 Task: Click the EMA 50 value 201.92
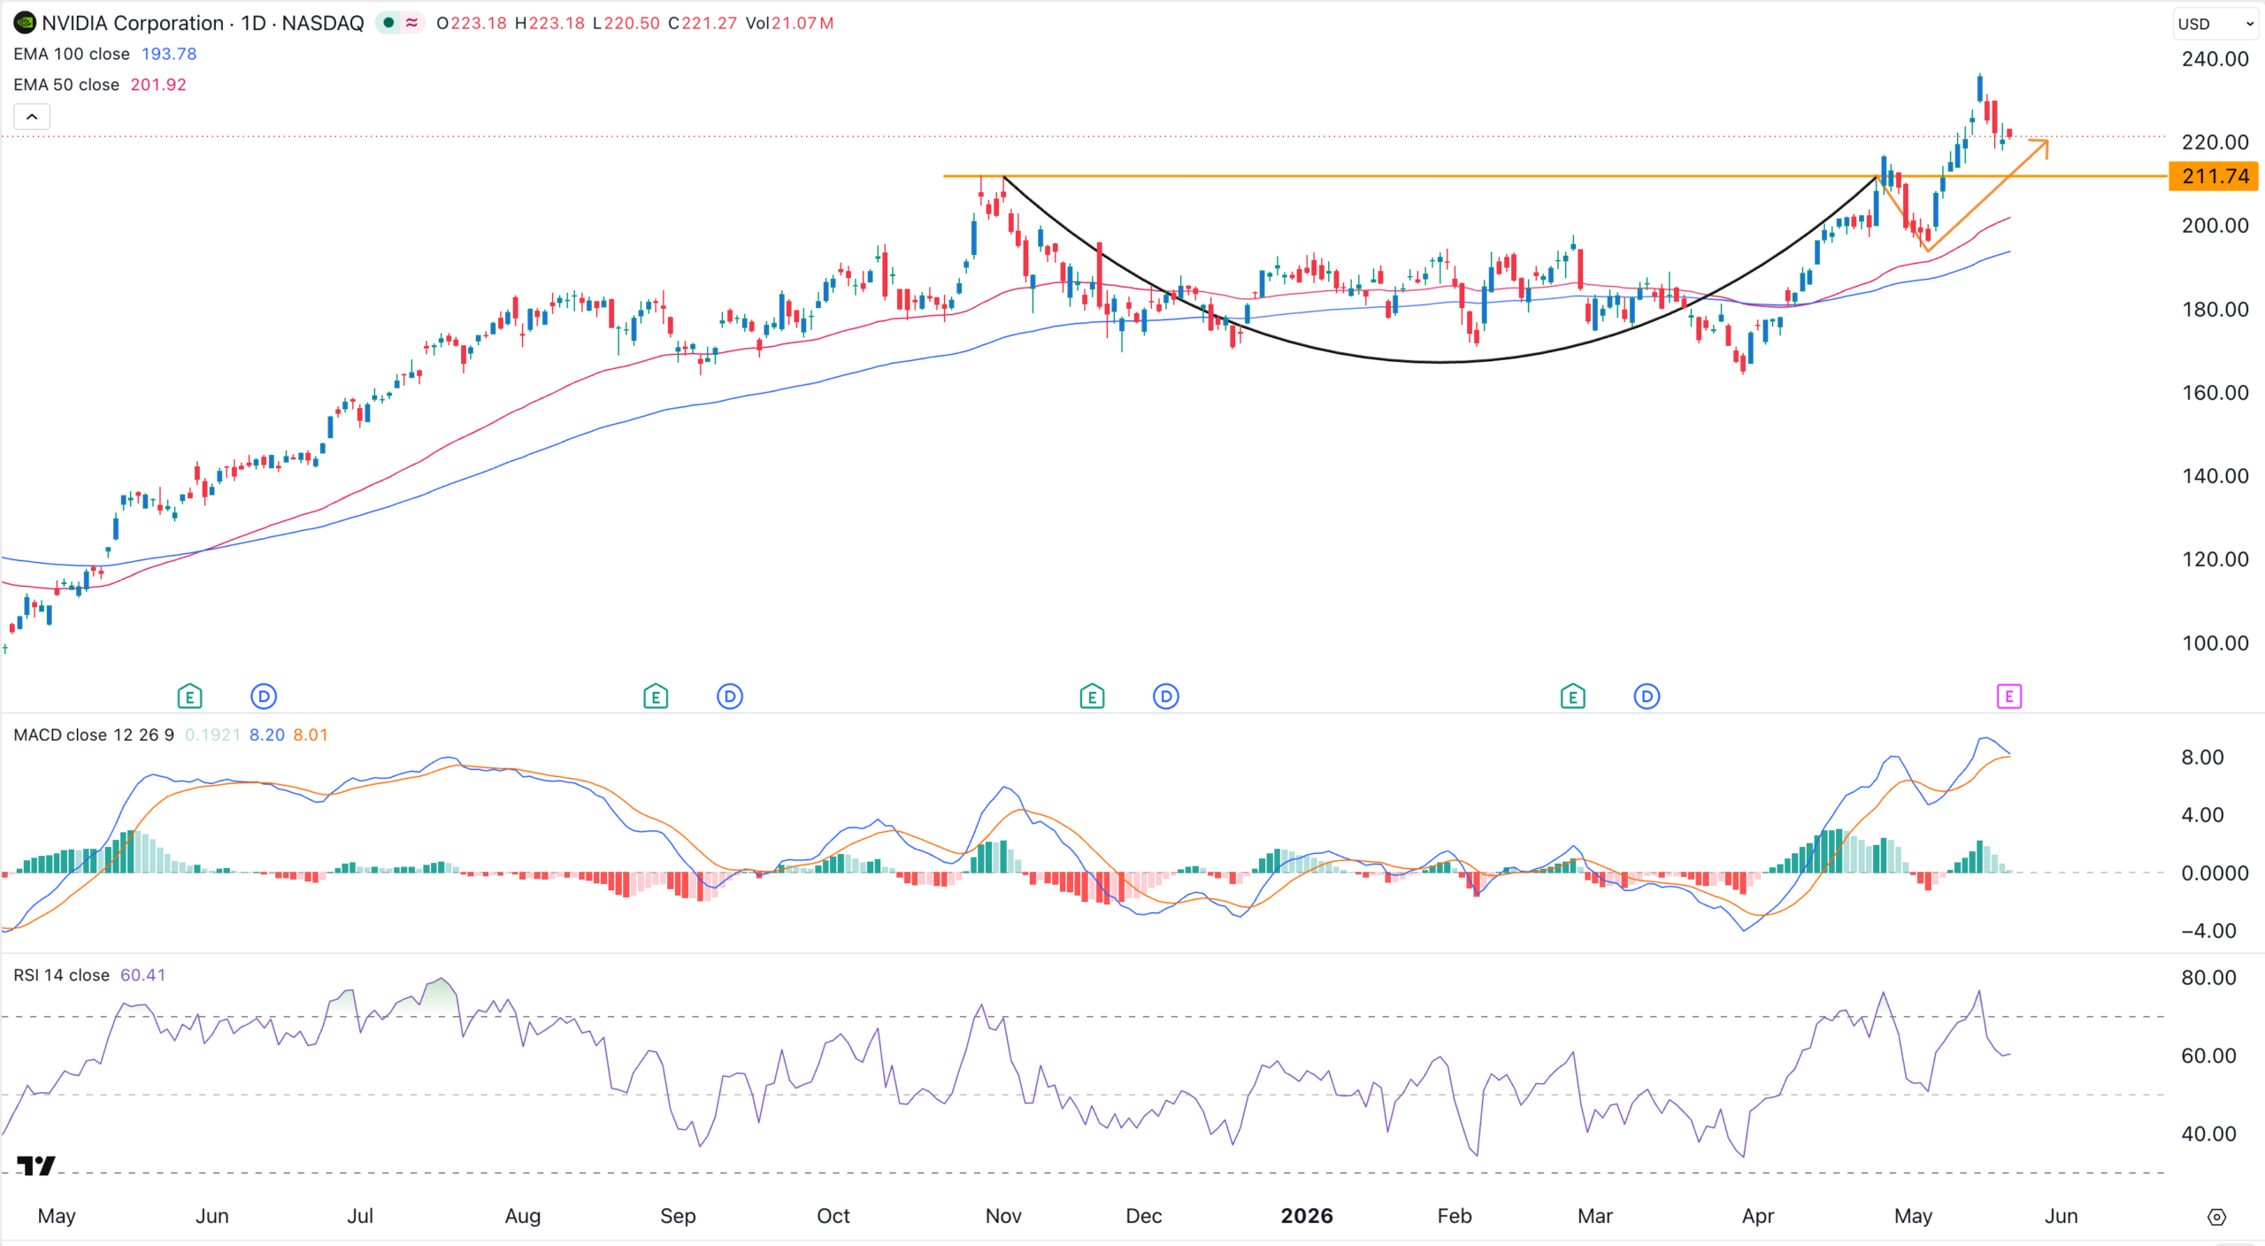coord(158,85)
